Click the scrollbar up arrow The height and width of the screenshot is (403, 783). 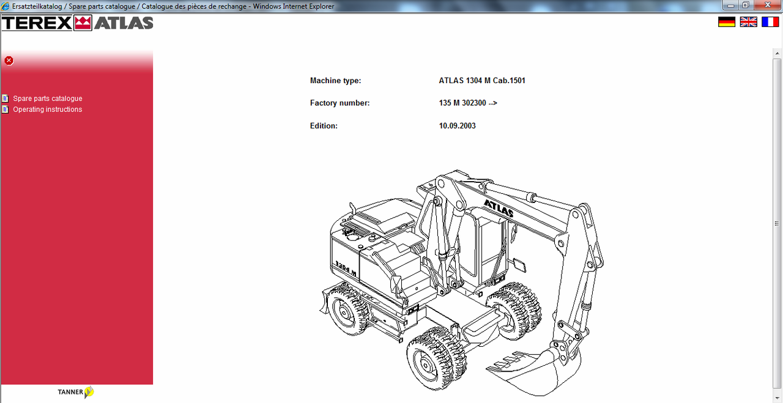point(777,54)
